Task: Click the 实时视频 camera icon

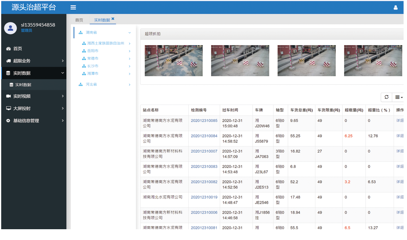Action: coord(8,96)
